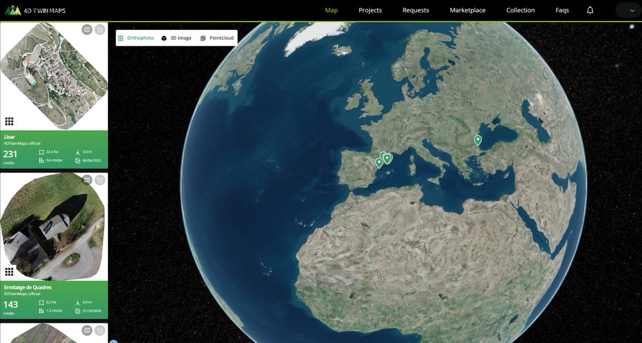Click the '22,4 ha' area value
This screenshot has height=343, width=642.
click(x=52, y=152)
